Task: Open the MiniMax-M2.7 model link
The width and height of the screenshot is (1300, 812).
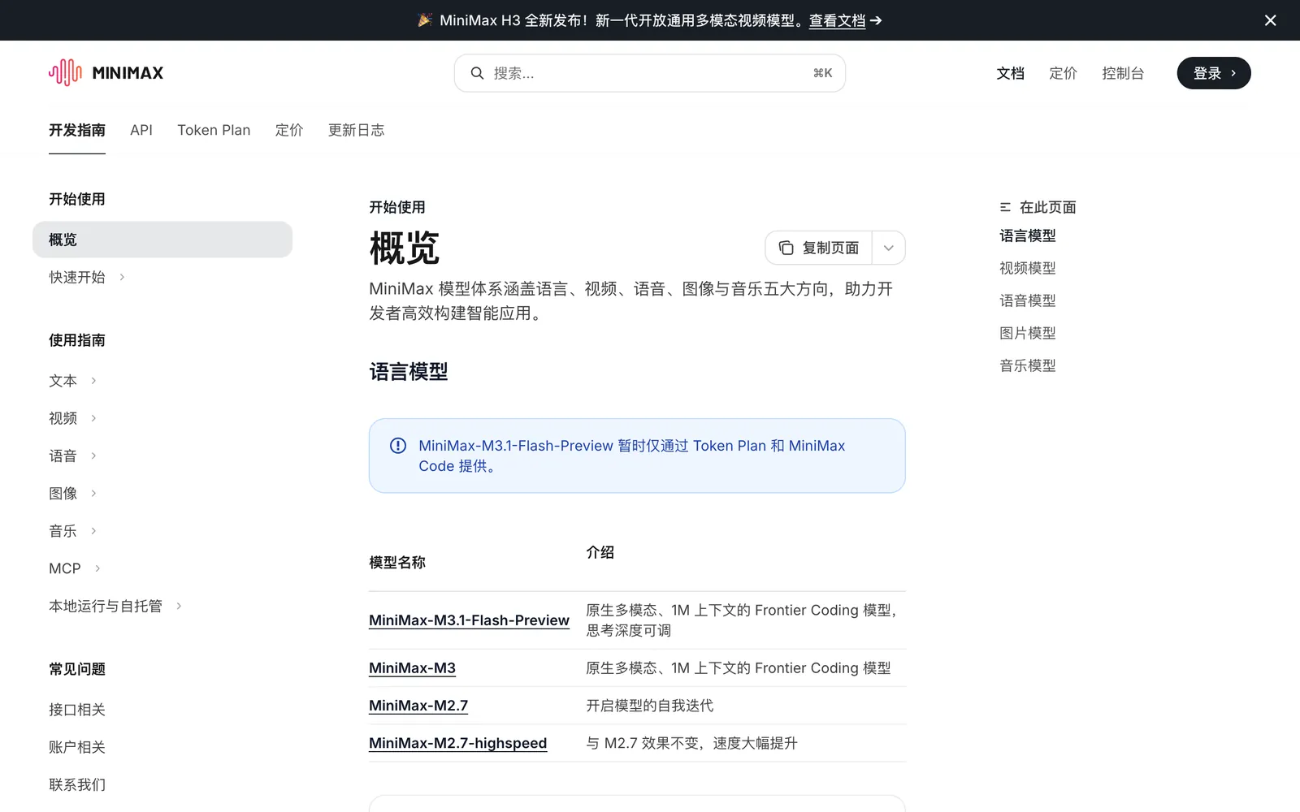Action: point(418,706)
